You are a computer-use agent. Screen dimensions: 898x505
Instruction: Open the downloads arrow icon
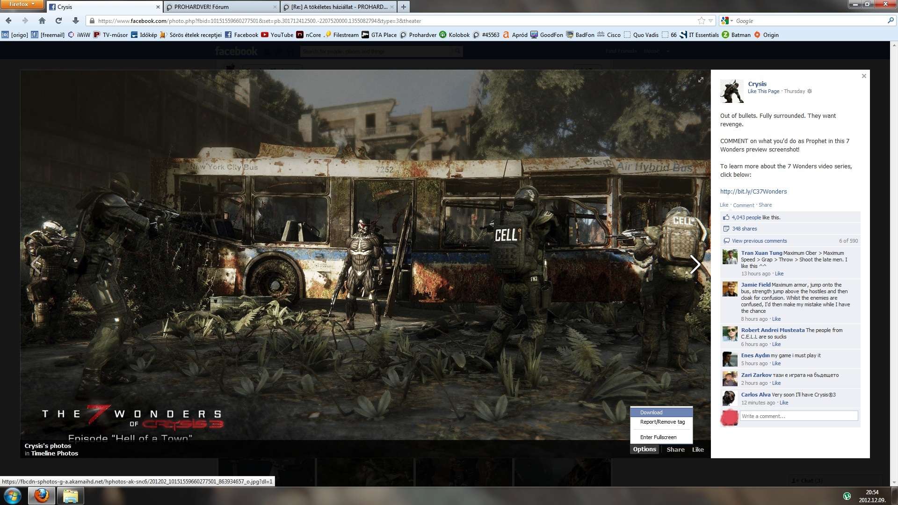tap(76, 21)
